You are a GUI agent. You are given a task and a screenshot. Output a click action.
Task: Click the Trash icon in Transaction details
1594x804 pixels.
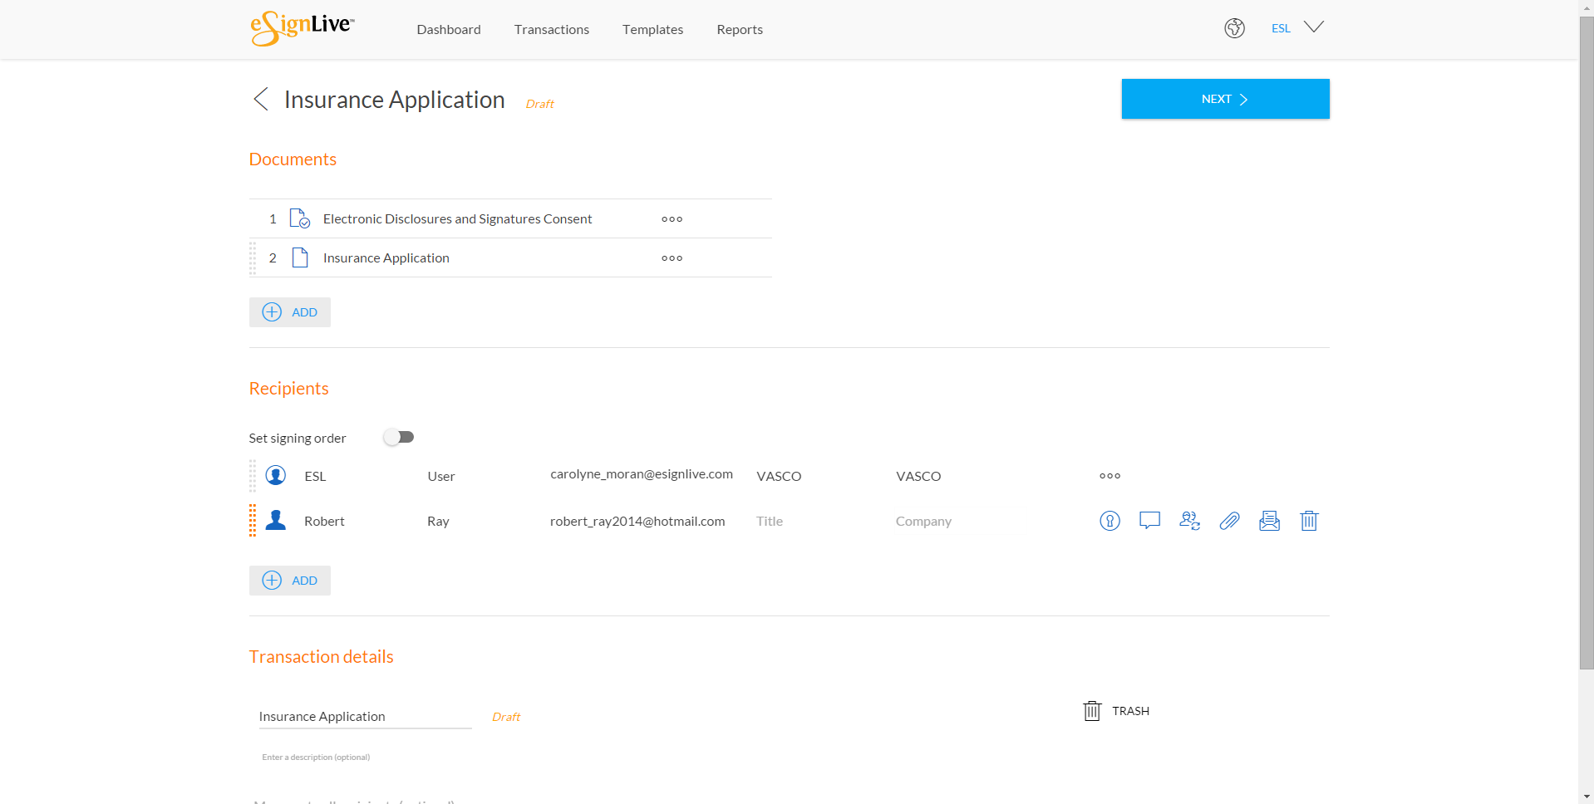1091,710
